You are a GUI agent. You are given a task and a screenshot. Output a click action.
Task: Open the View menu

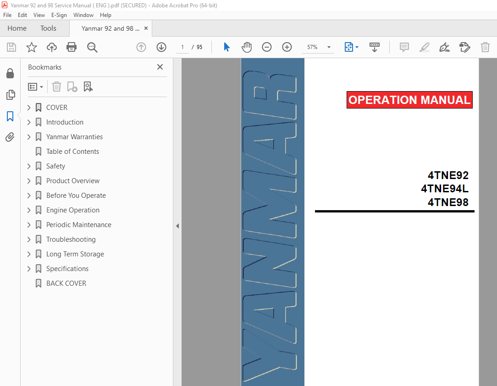click(39, 15)
